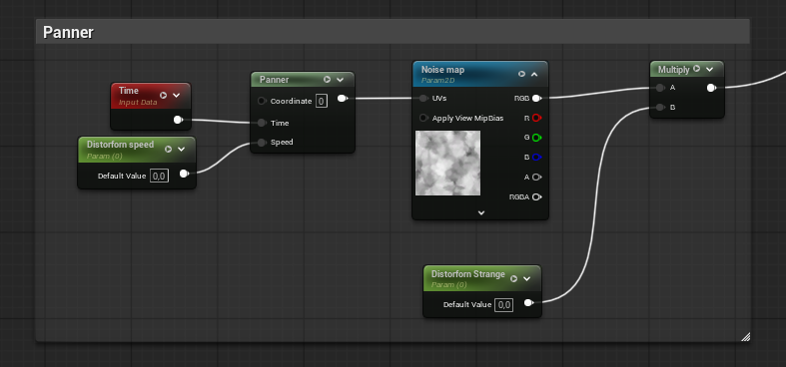Click the Multiply node output pin

coord(711,88)
